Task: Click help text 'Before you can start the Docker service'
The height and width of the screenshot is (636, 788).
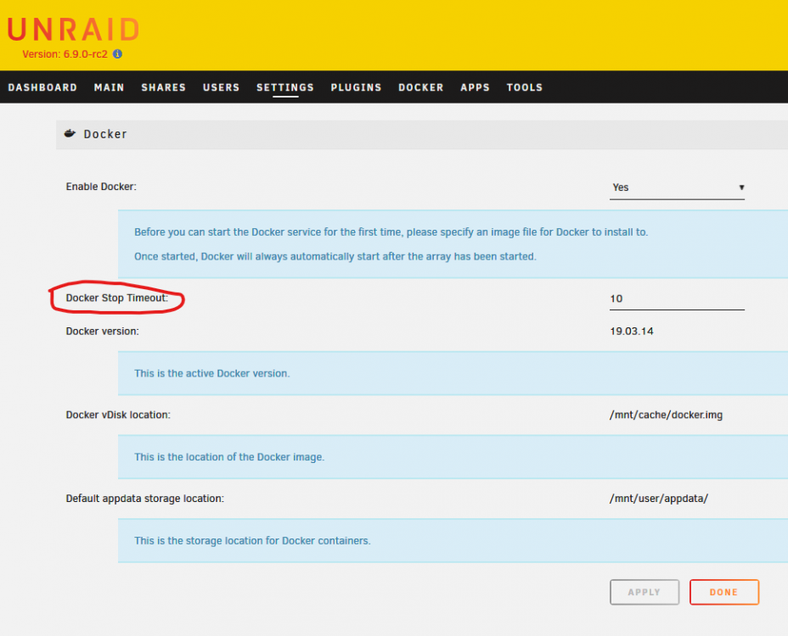Action: (x=391, y=232)
